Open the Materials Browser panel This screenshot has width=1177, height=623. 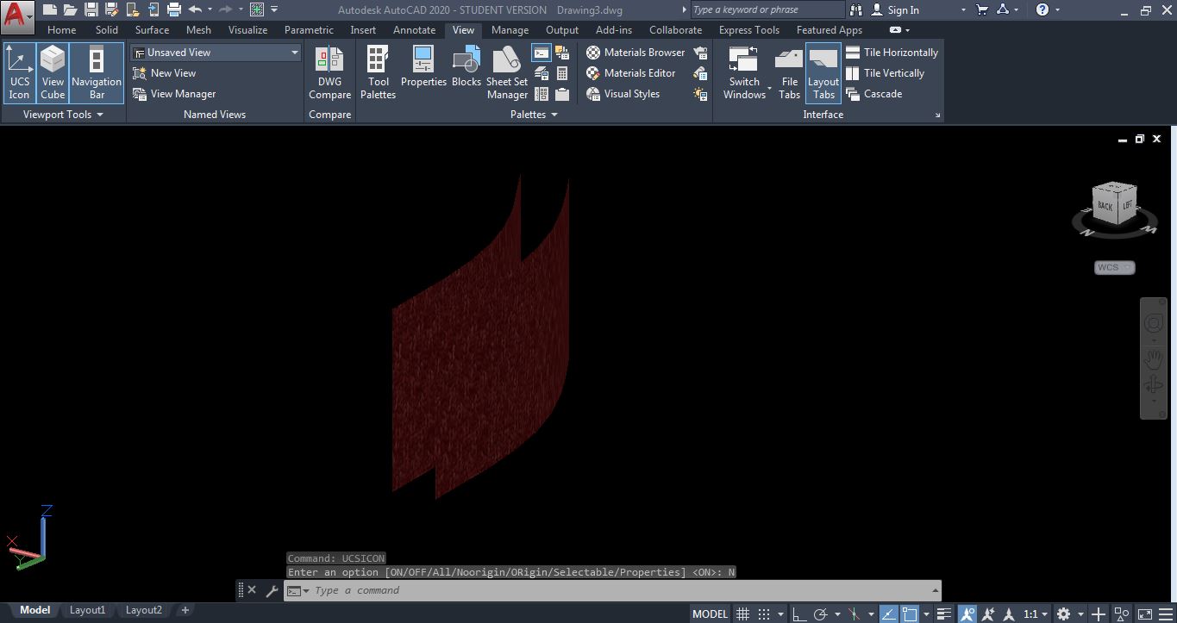[x=636, y=52]
